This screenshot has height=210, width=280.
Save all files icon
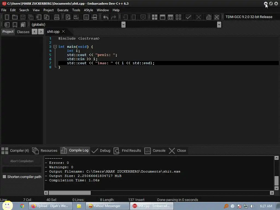pyautogui.click(x=31, y=17)
